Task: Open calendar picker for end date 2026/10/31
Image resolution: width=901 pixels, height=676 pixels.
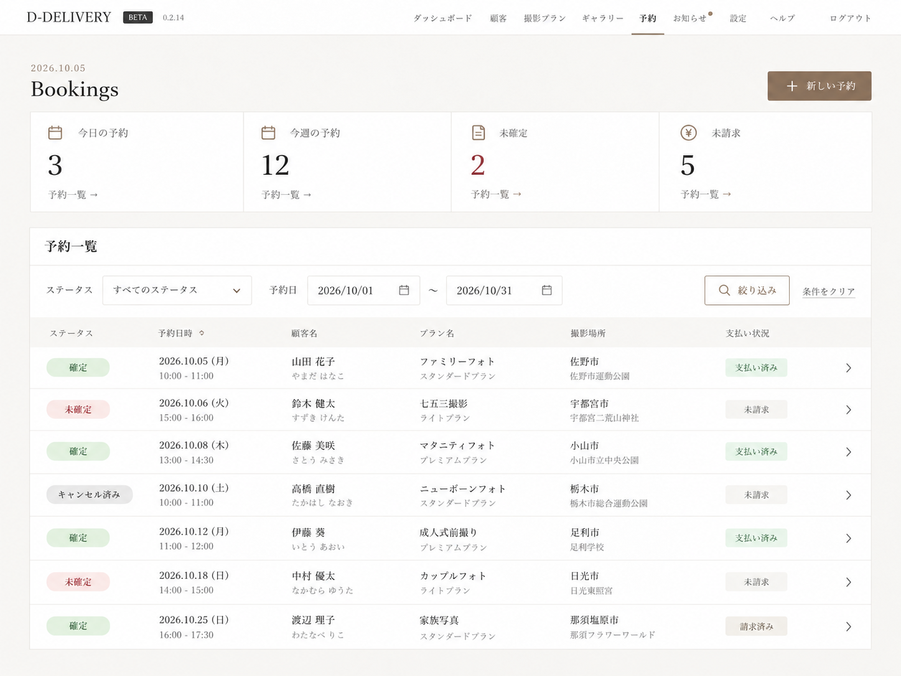Action: pyautogui.click(x=546, y=290)
